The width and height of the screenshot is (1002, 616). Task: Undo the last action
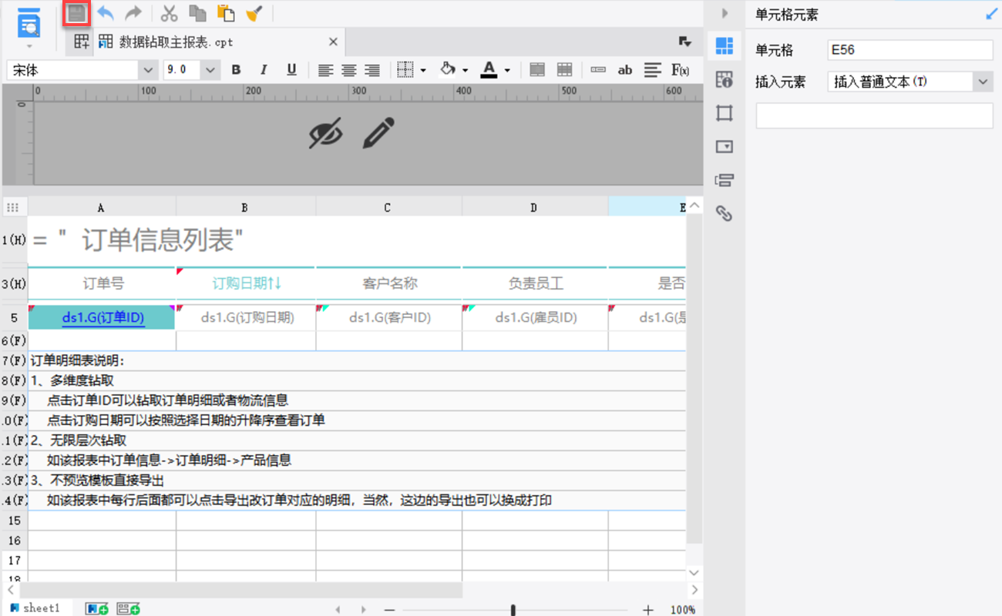click(106, 13)
